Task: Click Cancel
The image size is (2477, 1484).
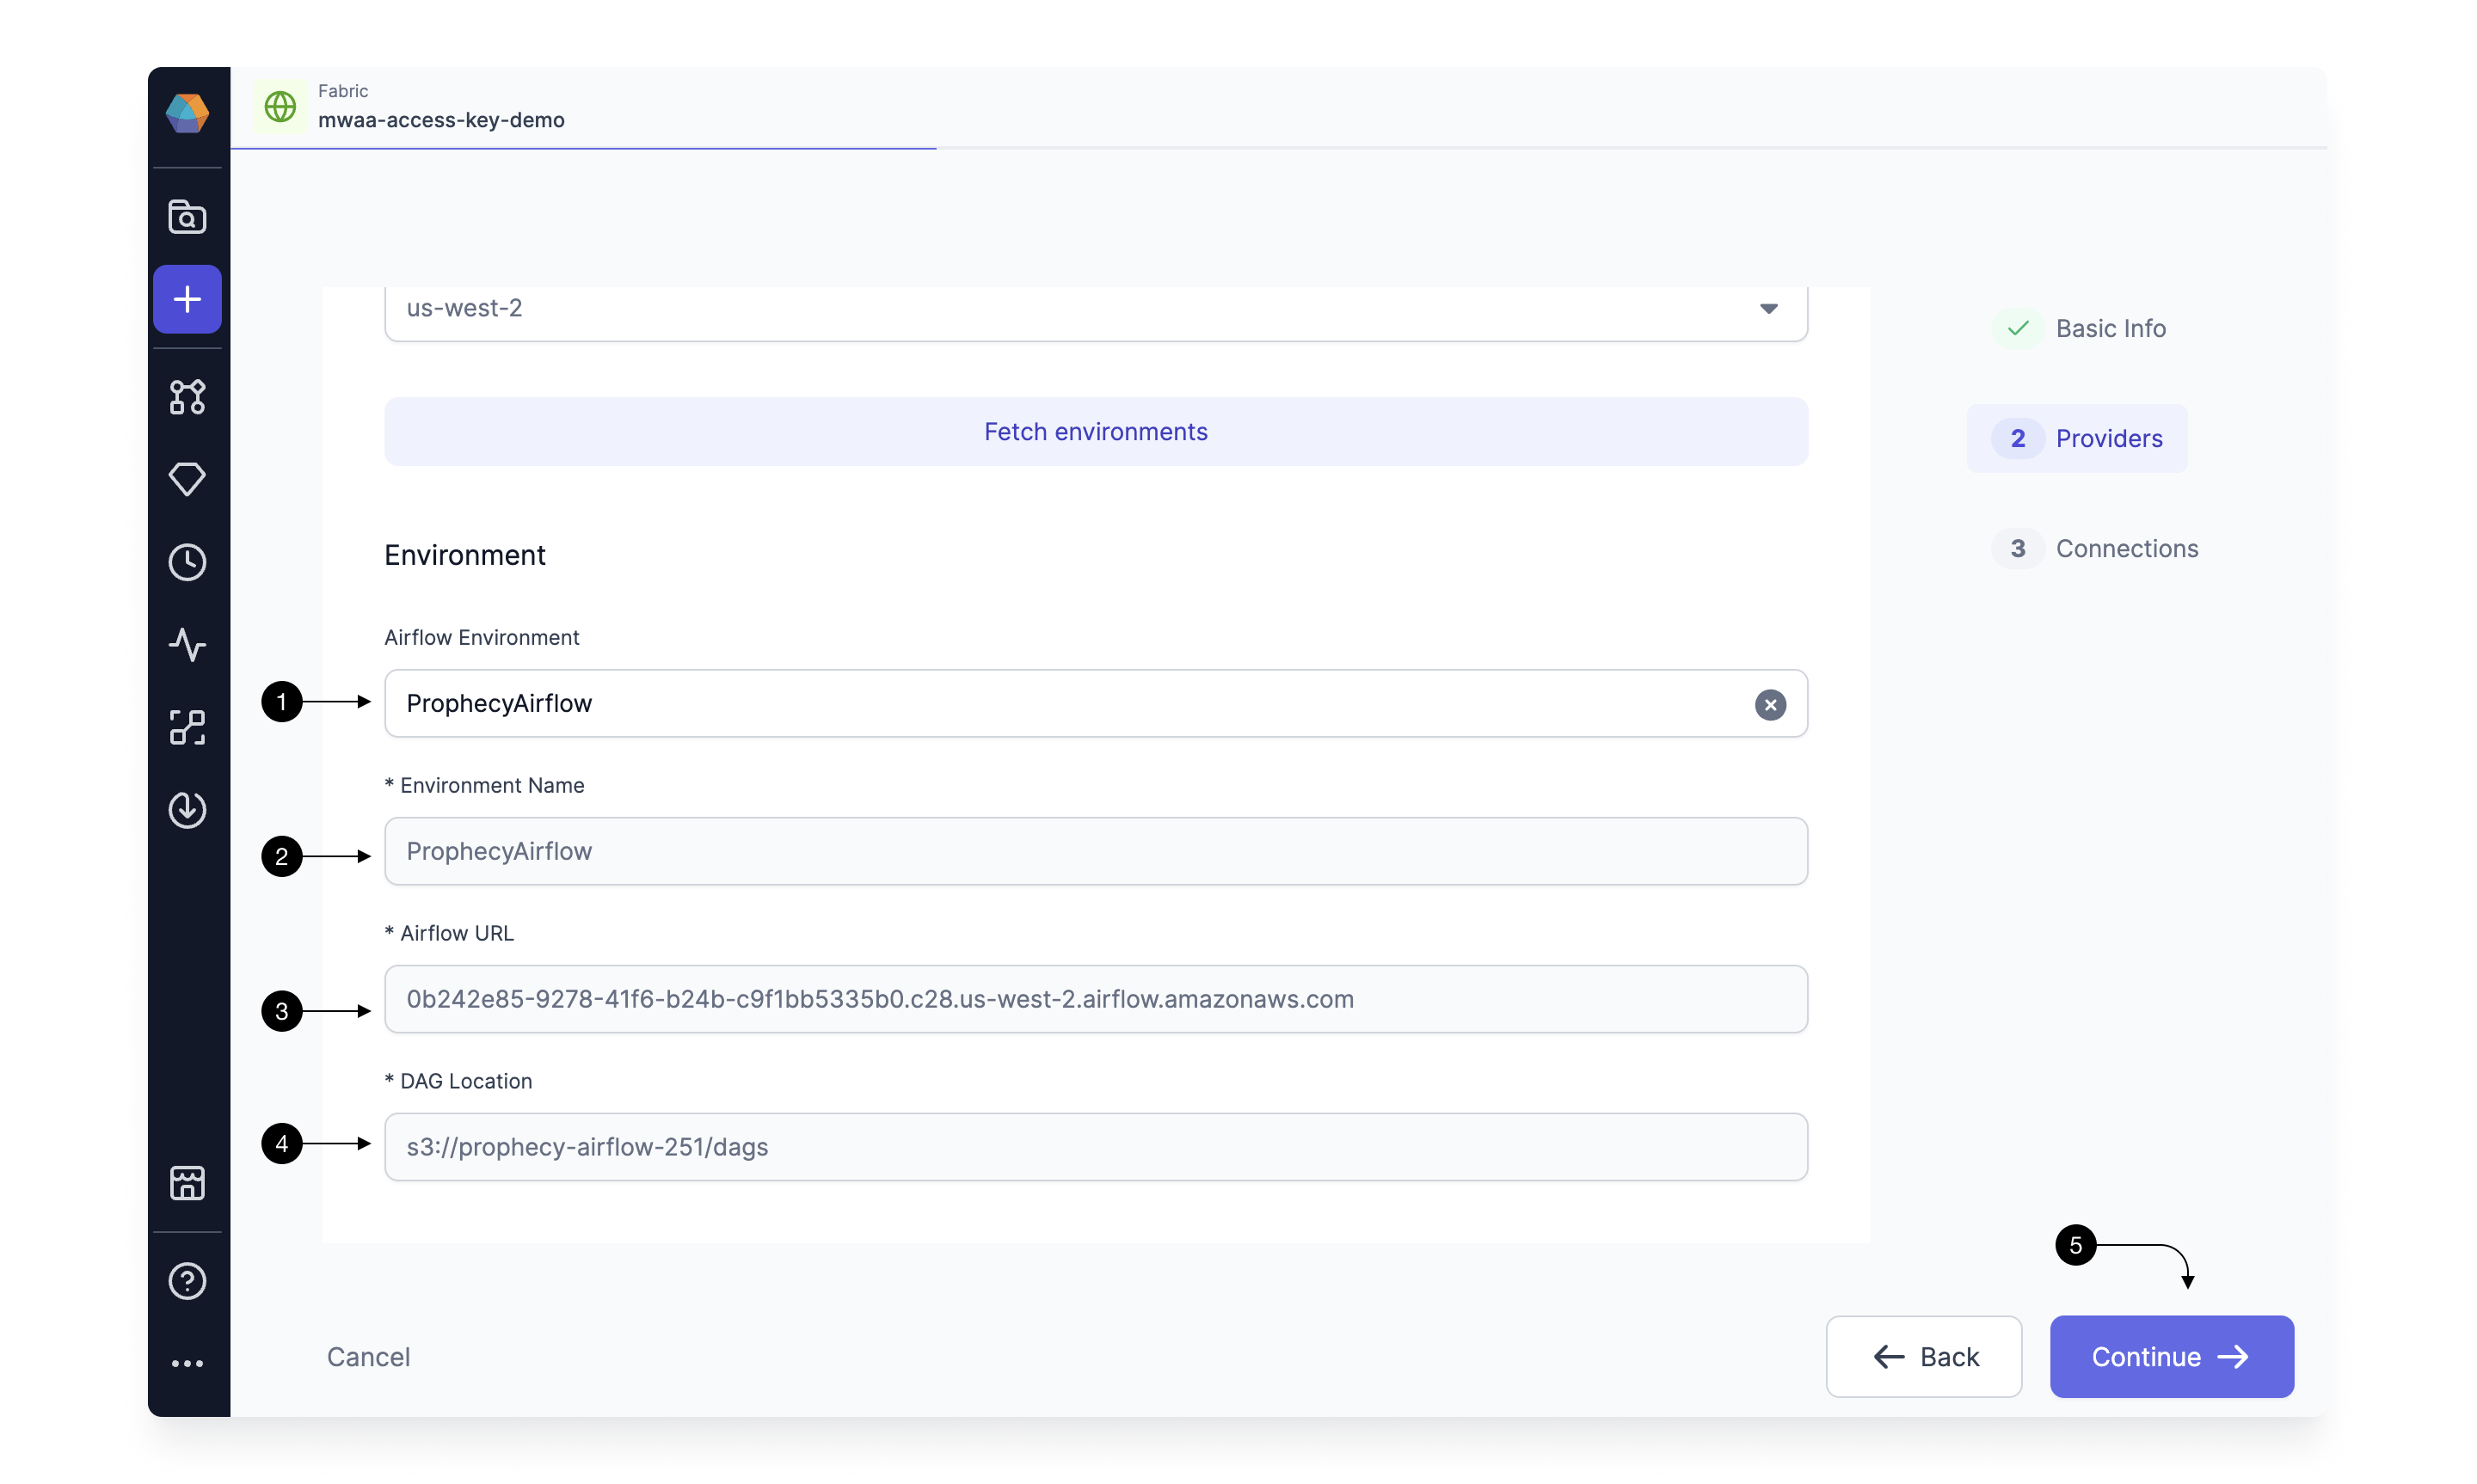Action: [x=368, y=1357]
